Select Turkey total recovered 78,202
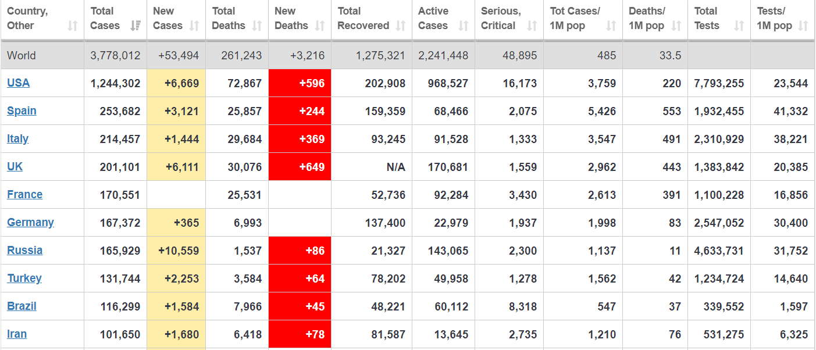Viewport: 816px width, 350px height. click(389, 278)
